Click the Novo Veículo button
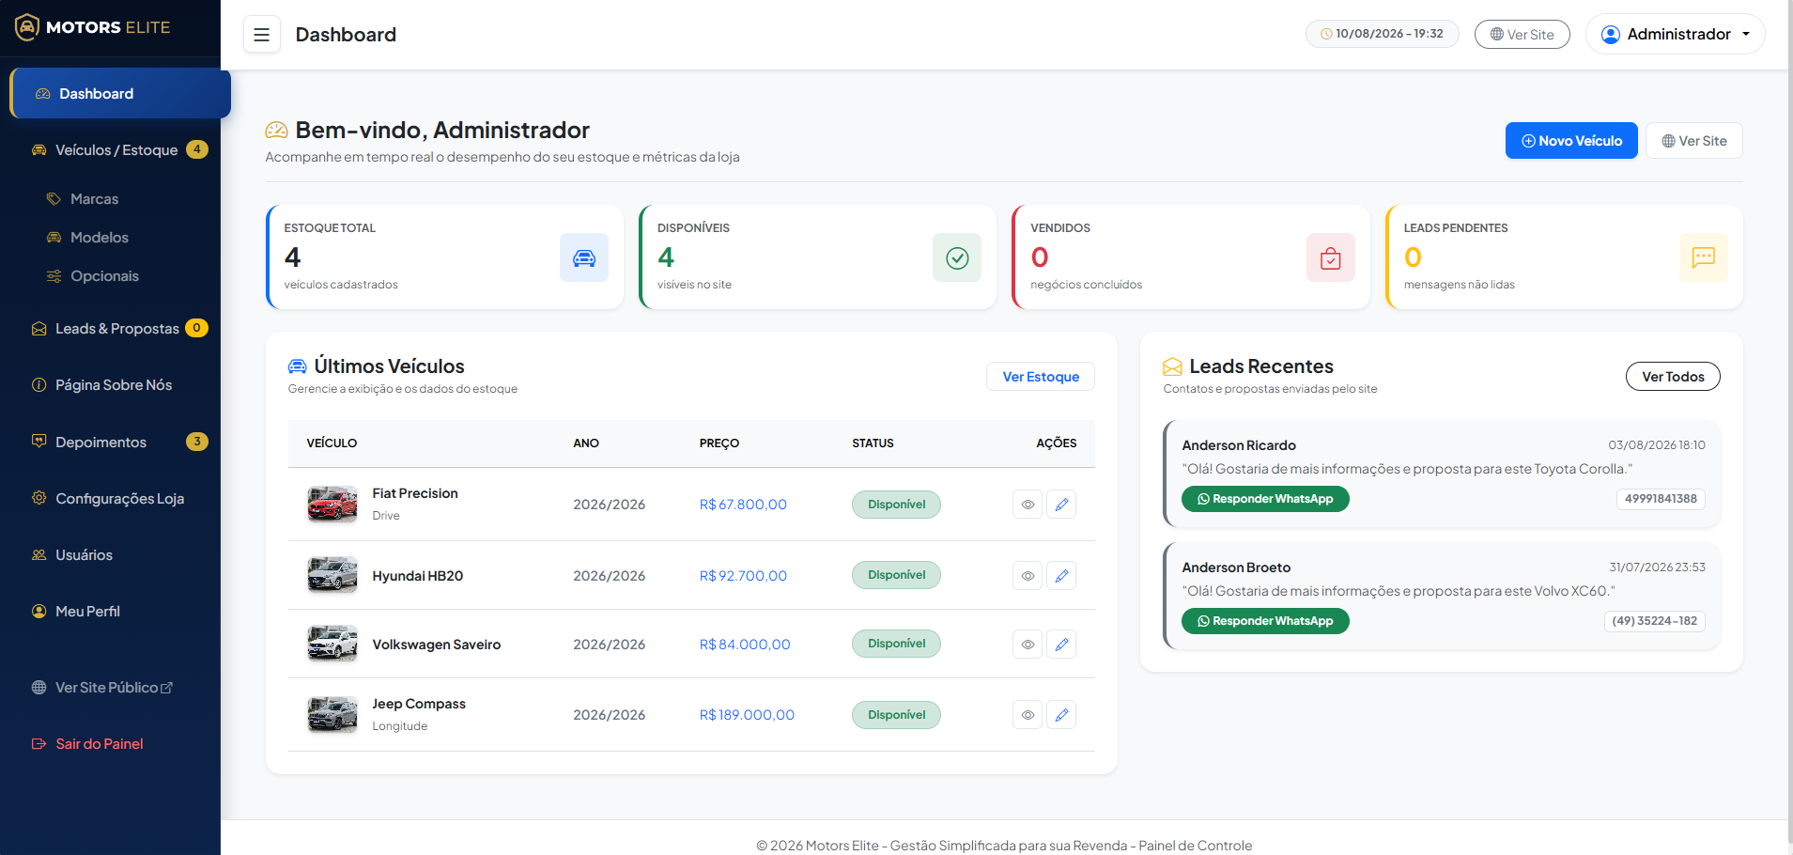This screenshot has height=855, width=1793. pos(1571,141)
